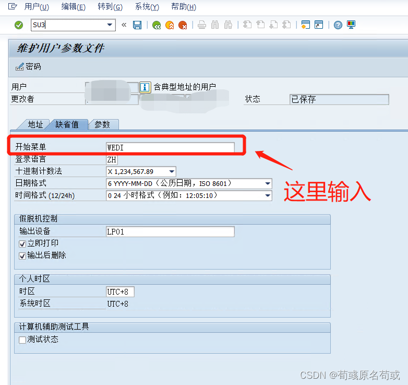Screen dimensions: 408x385
Task: Click the 输出设备 field with LP01
Action: coord(170,231)
